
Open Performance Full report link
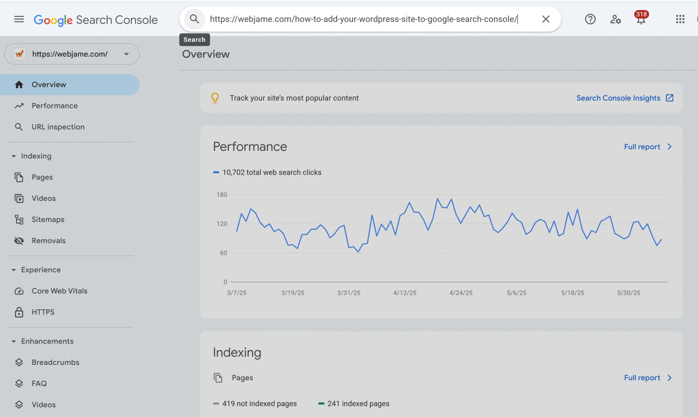click(x=642, y=147)
